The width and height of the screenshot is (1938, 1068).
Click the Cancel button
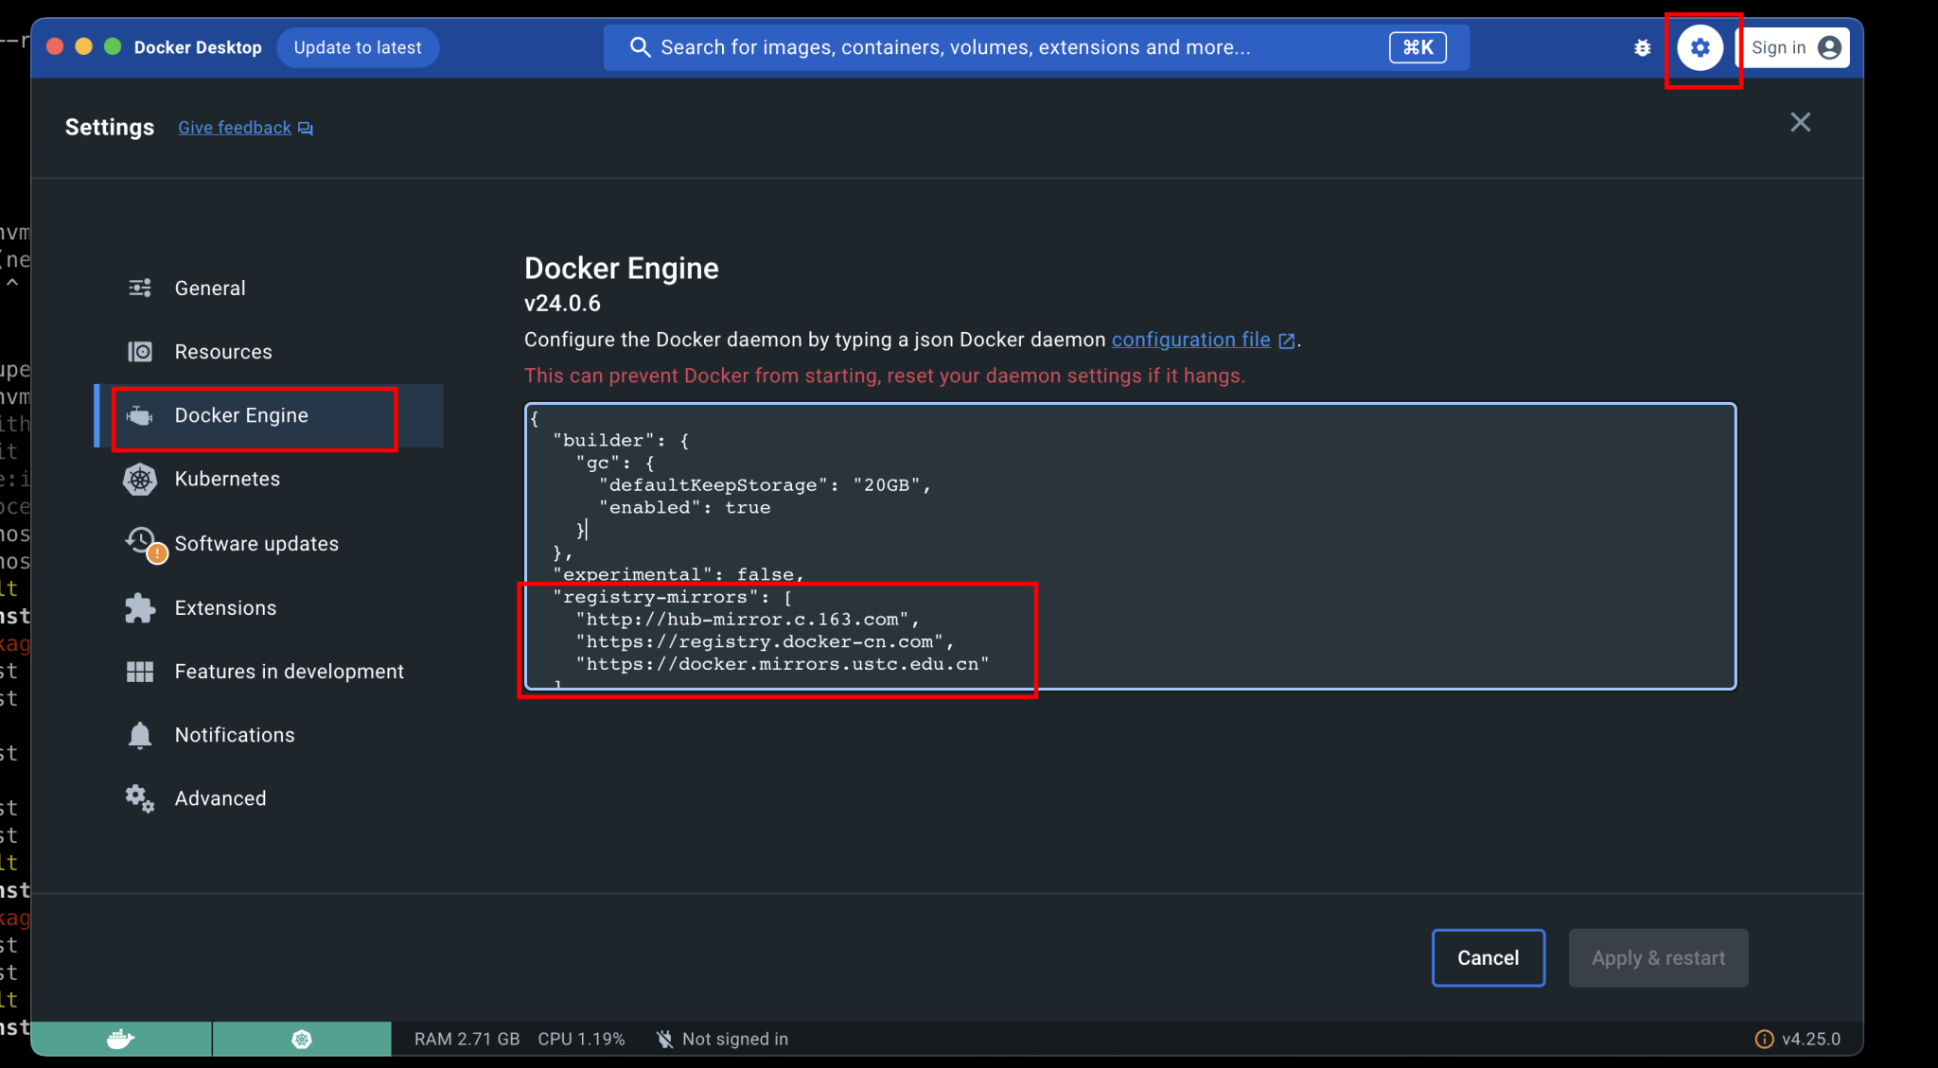pos(1487,957)
